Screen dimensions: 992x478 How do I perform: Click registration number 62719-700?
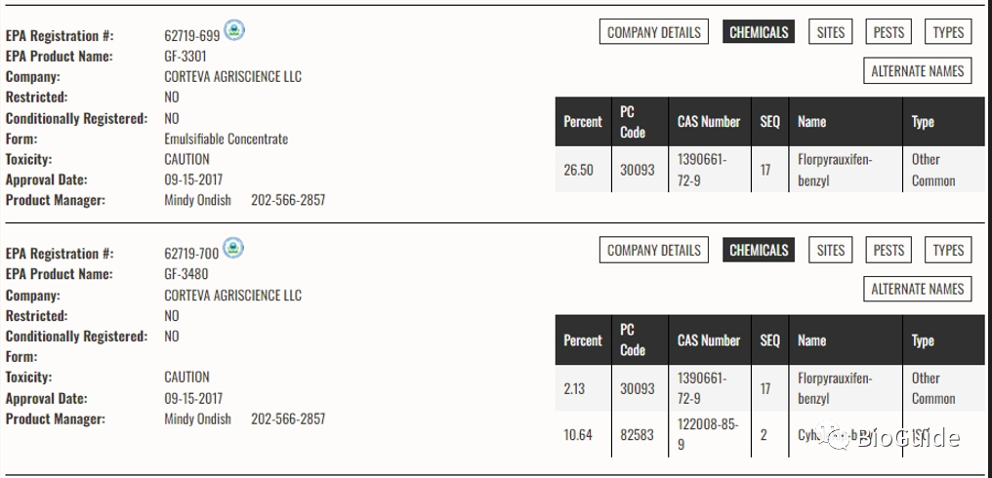coord(191,255)
